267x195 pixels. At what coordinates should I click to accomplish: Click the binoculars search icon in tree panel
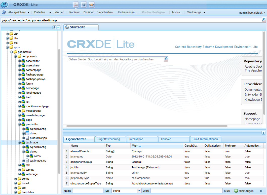click(54, 27)
